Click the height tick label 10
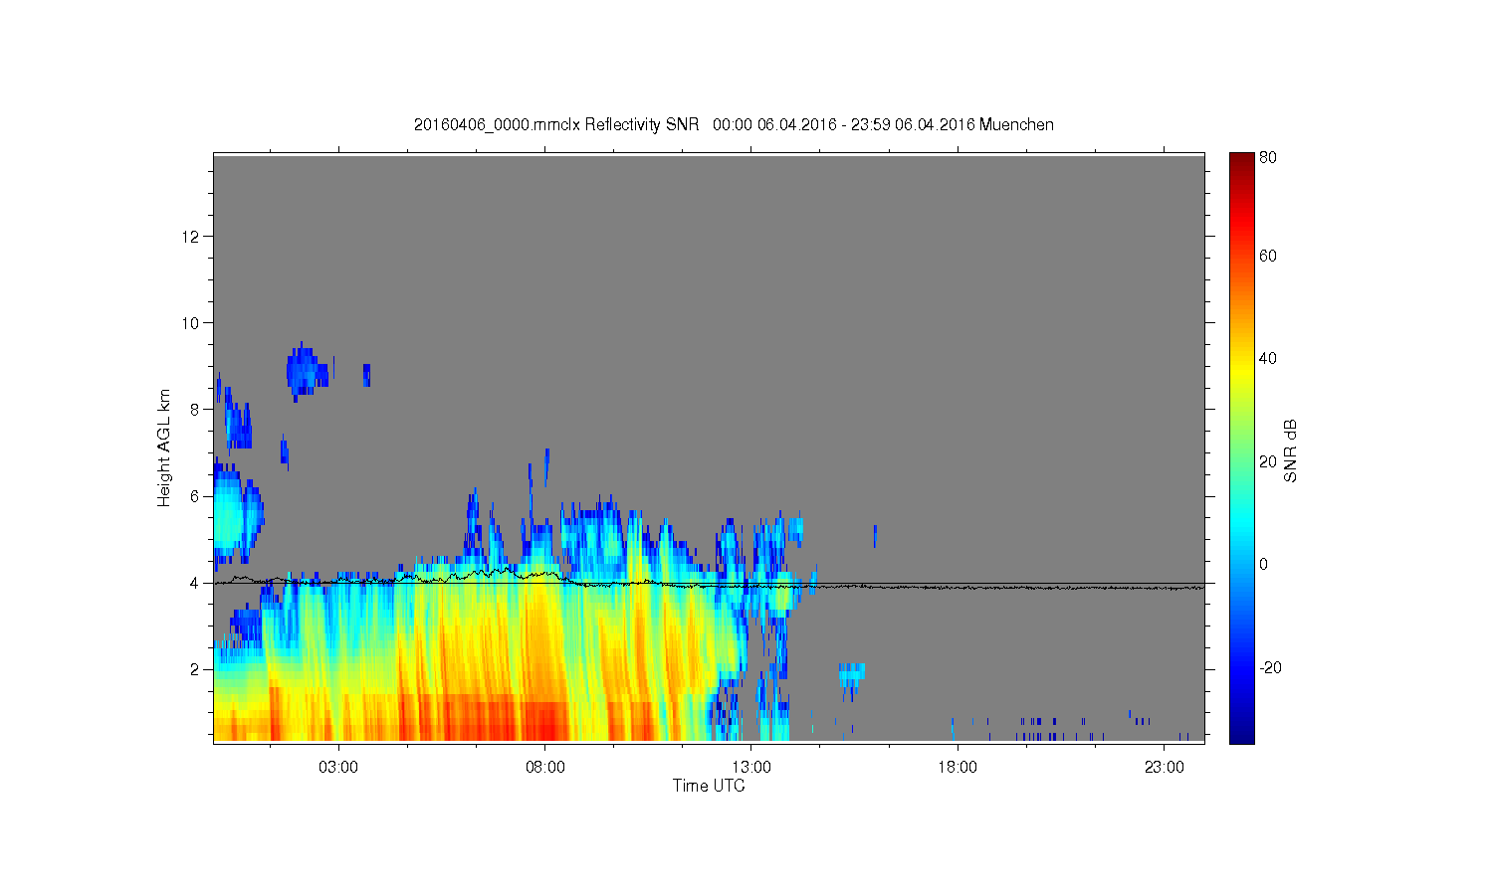Screen dimensions: 1493x895 pyautogui.click(x=192, y=323)
